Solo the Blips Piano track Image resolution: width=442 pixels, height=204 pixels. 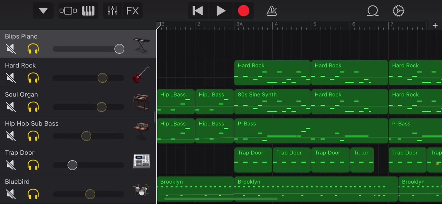tap(33, 49)
